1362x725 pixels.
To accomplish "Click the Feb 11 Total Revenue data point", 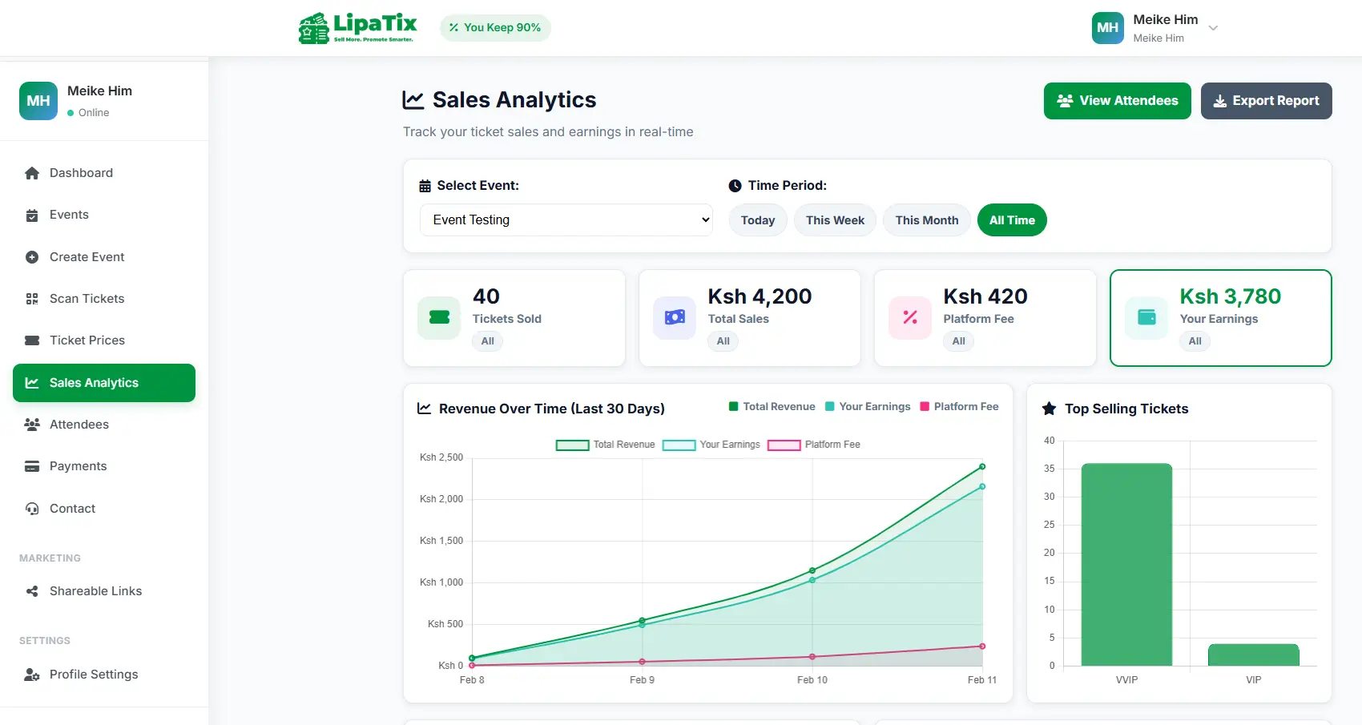I will [982, 466].
